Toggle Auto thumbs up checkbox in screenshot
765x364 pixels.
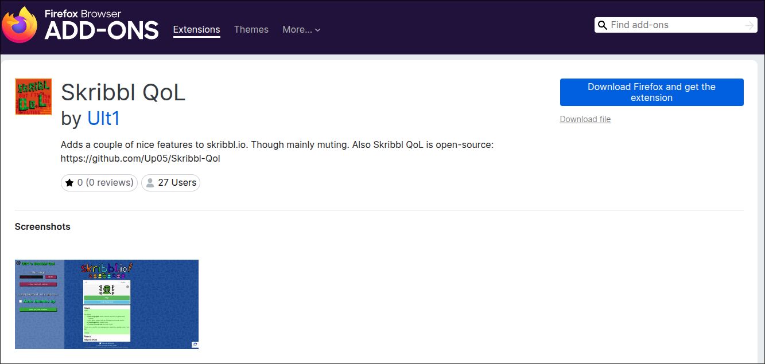click(x=21, y=301)
